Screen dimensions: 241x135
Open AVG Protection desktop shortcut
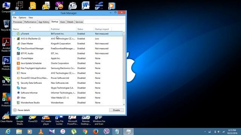(6, 99)
